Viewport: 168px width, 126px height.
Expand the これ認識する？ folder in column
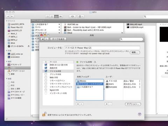point(59,24)
